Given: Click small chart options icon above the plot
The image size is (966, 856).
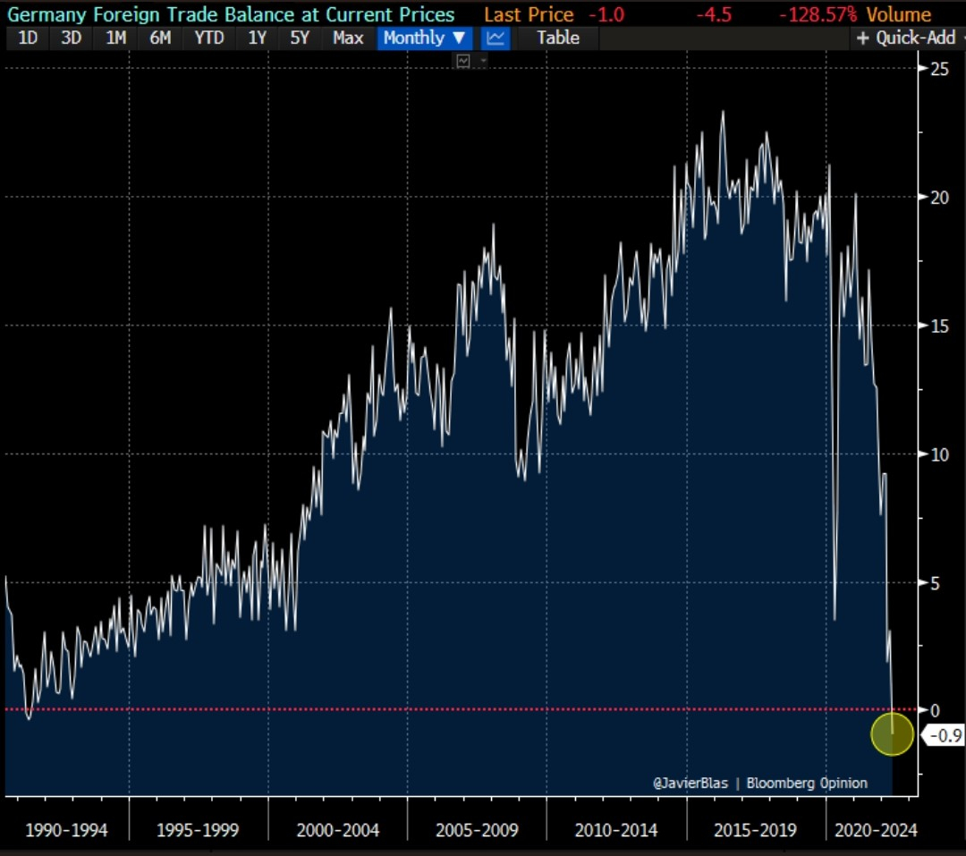Looking at the screenshot, I should tap(463, 61).
